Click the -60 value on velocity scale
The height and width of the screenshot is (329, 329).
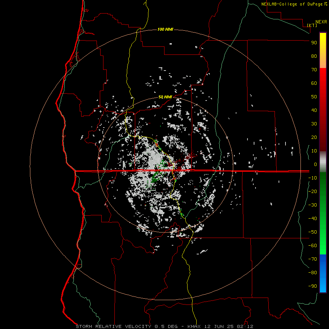(313, 246)
